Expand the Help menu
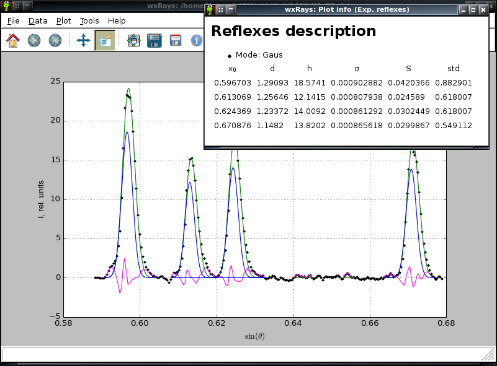This screenshot has width=497, height=366. point(117,20)
